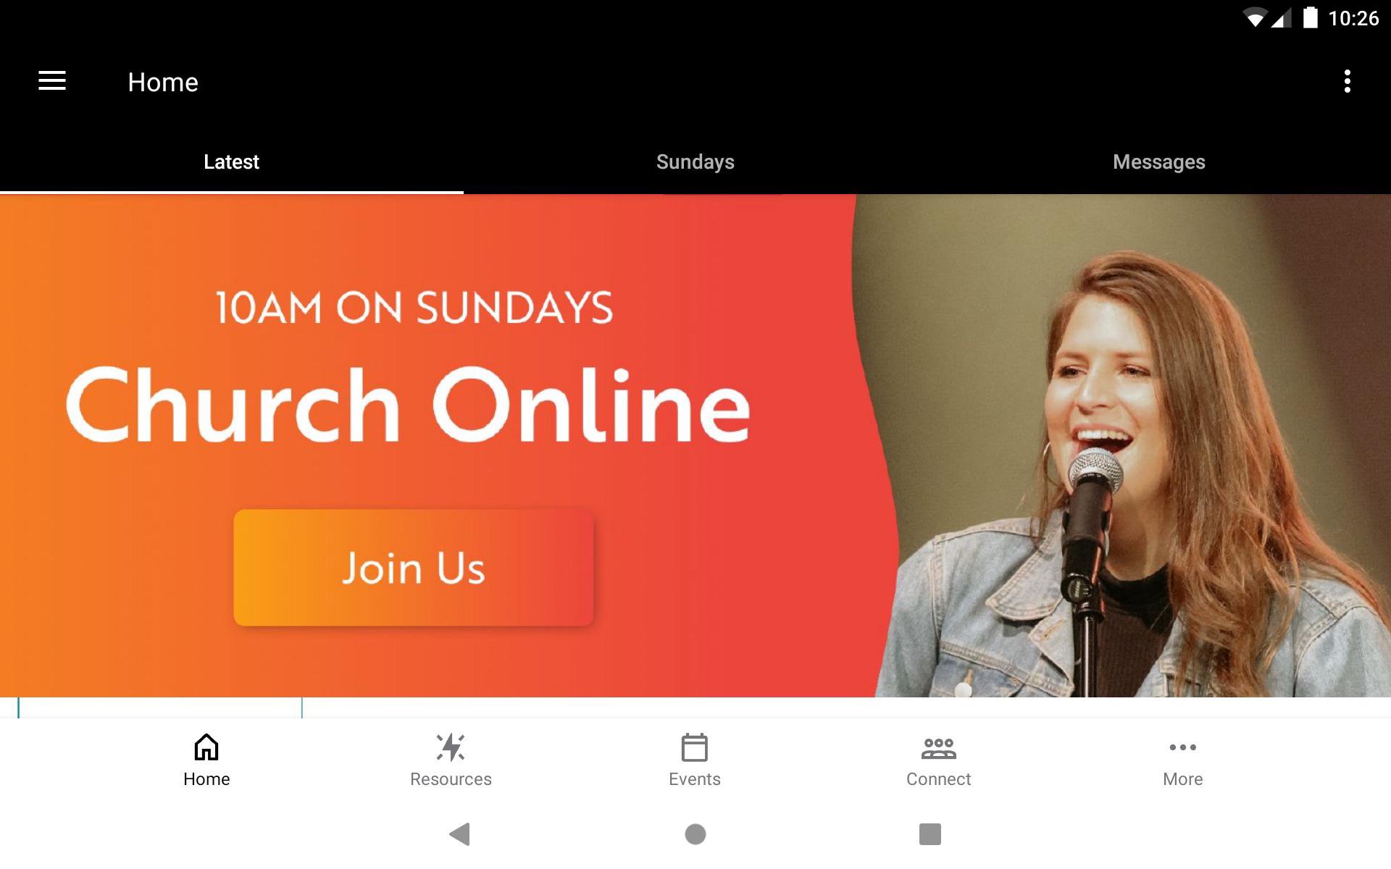Screen dimensions: 1391x869
Task: Open the Connect people icon
Action: point(938,748)
